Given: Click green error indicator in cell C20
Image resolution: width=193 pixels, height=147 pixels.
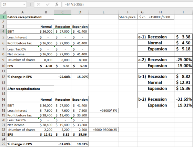Looking at the screenshot, I should 55,118.
